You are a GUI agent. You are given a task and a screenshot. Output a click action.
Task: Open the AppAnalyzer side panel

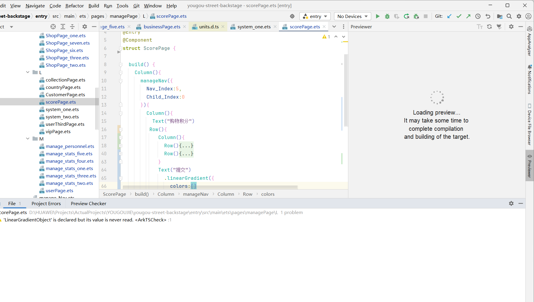tap(530, 41)
